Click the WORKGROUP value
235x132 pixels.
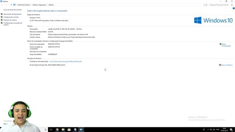[53, 55]
